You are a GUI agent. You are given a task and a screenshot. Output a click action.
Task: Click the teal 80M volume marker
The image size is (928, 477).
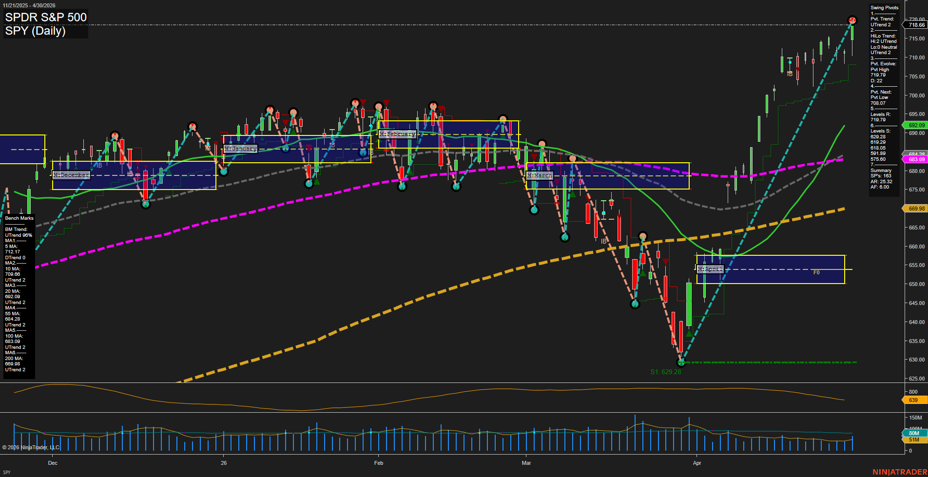(x=914, y=433)
